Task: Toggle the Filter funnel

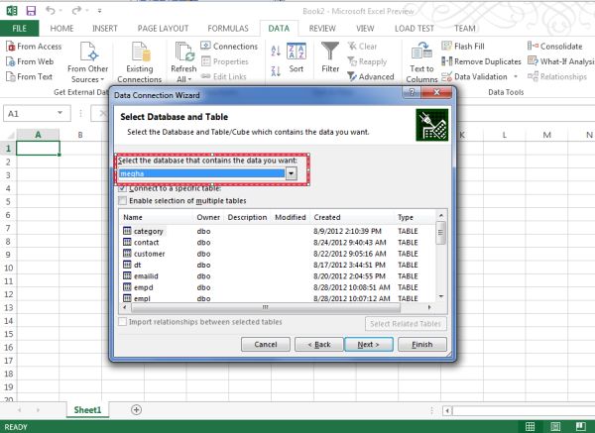Action: pyautogui.click(x=330, y=57)
